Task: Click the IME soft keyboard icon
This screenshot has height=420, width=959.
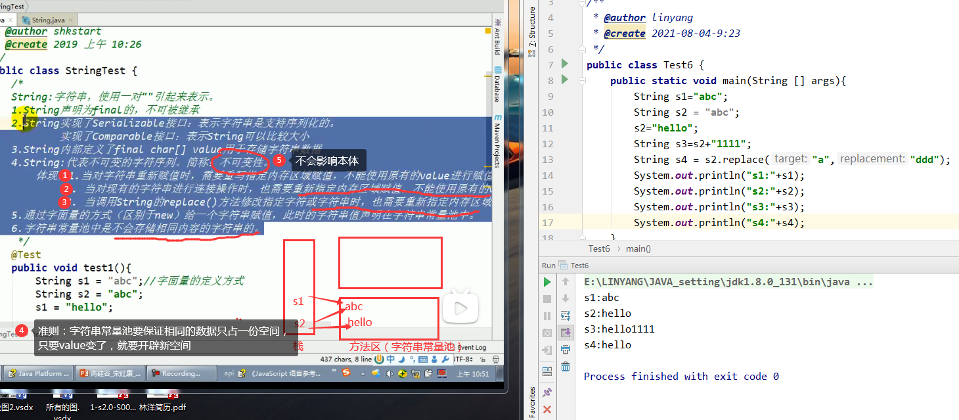Action: 423,360
